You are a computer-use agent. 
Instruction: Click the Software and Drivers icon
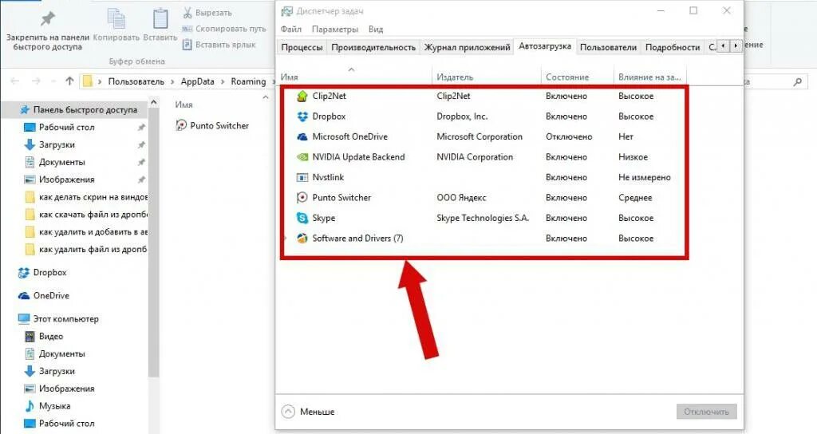click(302, 238)
